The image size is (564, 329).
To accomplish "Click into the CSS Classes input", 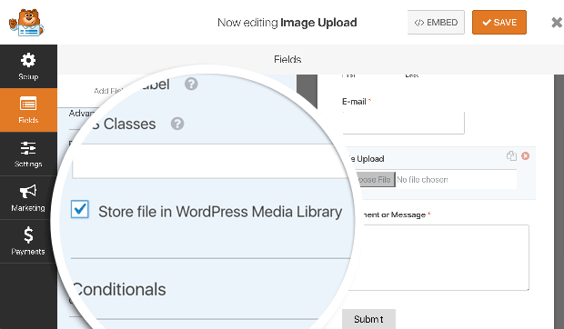I will (210, 161).
